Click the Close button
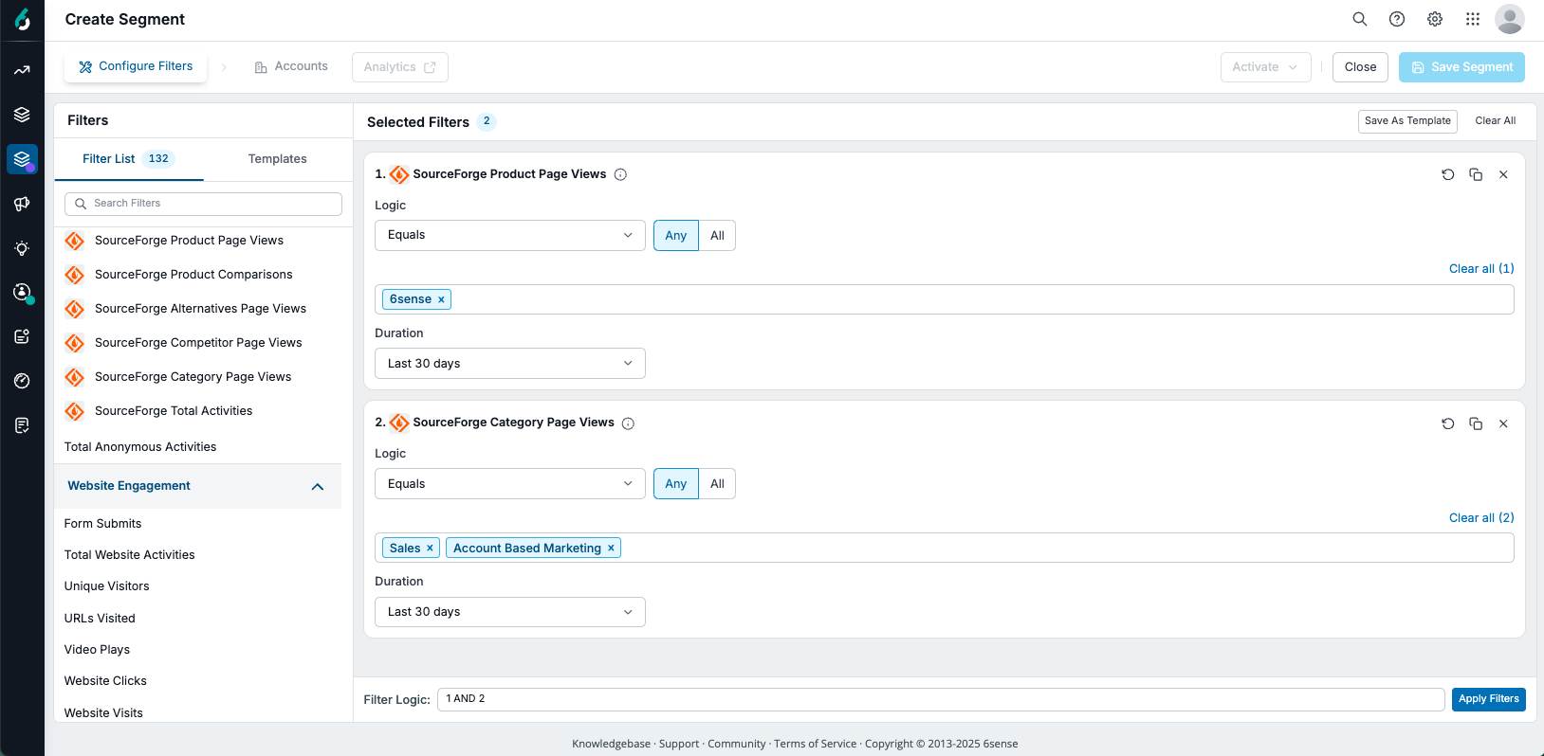 point(1360,67)
